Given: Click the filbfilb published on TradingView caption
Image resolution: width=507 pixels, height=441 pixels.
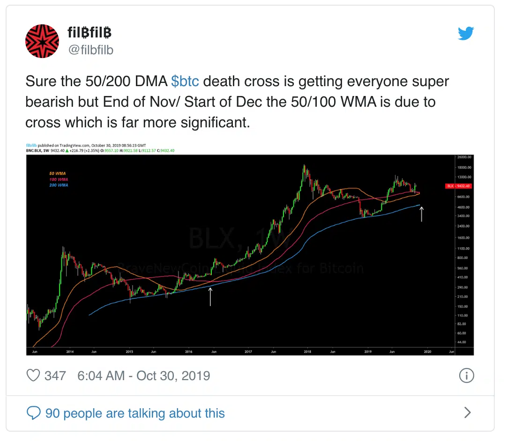Looking at the screenshot, I should click(x=86, y=146).
